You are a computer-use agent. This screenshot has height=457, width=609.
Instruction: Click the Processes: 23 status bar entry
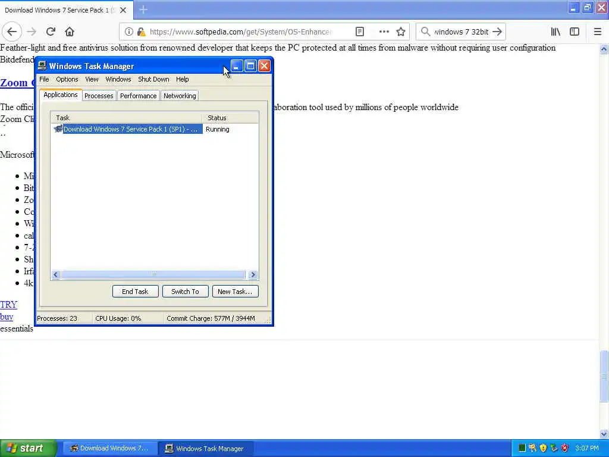[x=57, y=318]
